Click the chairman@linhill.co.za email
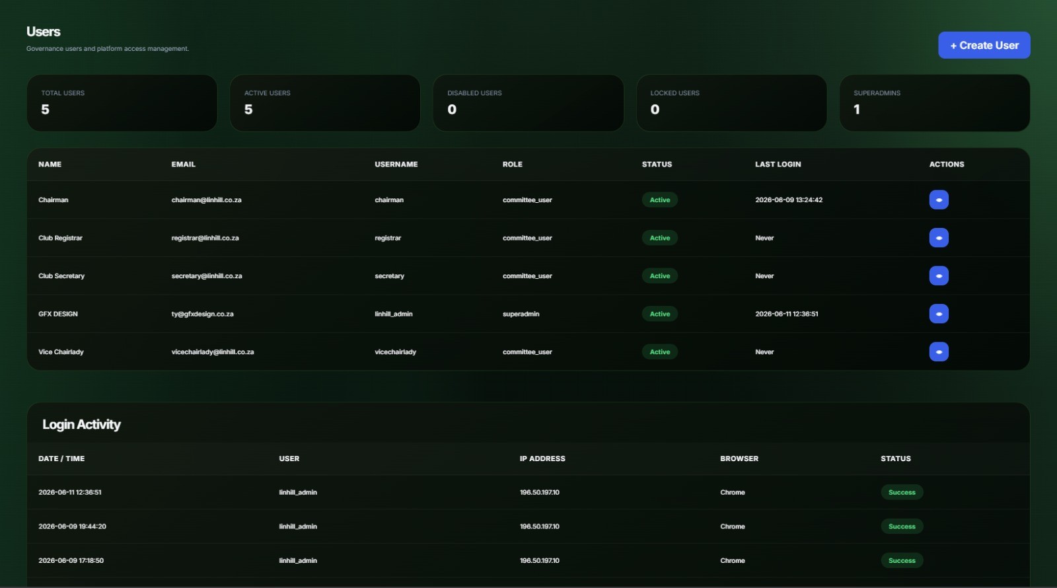The image size is (1057, 588). pyautogui.click(x=207, y=200)
